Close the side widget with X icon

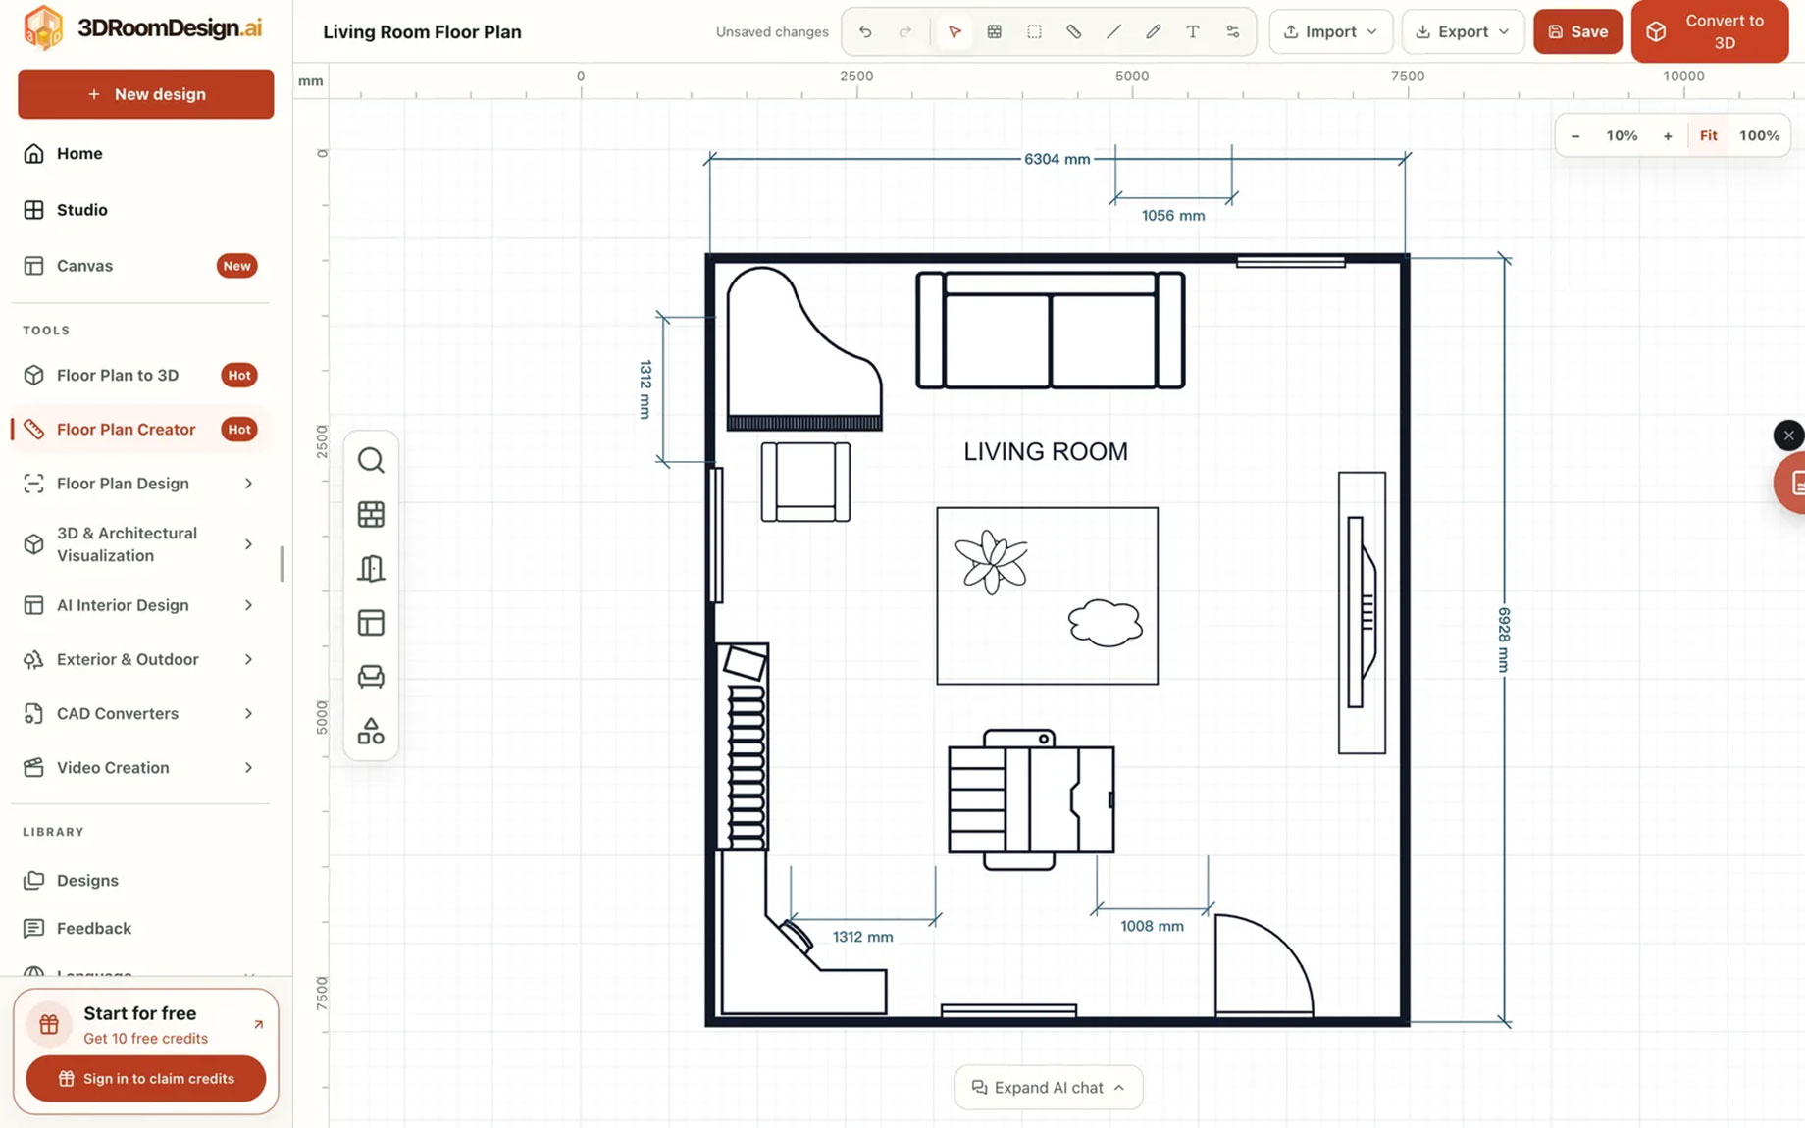(x=1788, y=435)
